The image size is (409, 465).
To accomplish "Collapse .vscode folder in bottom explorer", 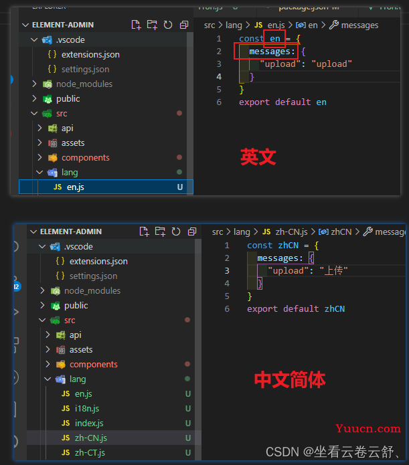I will coord(42,246).
